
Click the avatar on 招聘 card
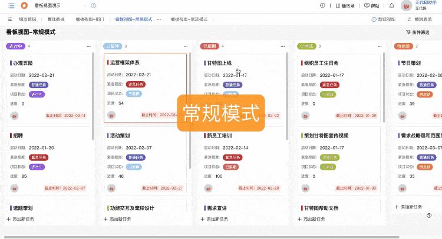[x=14, y=188]
